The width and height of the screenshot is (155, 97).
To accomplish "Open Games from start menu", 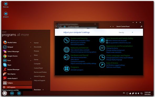I will coord(36,60).
